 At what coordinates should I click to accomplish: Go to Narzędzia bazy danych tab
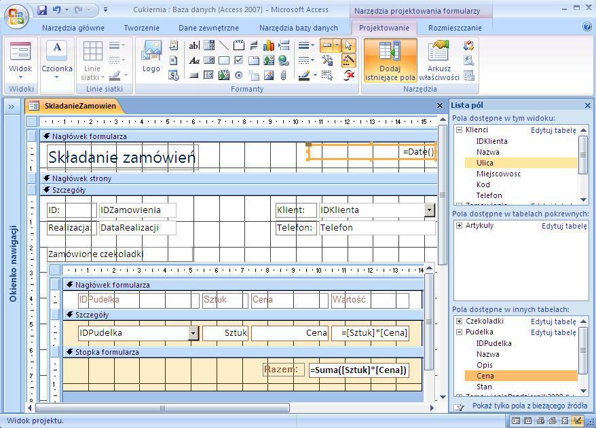299,28
